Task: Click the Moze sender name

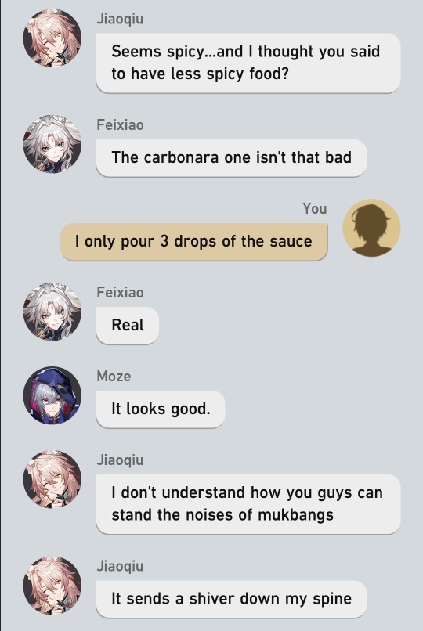Action: coord(114,377)
